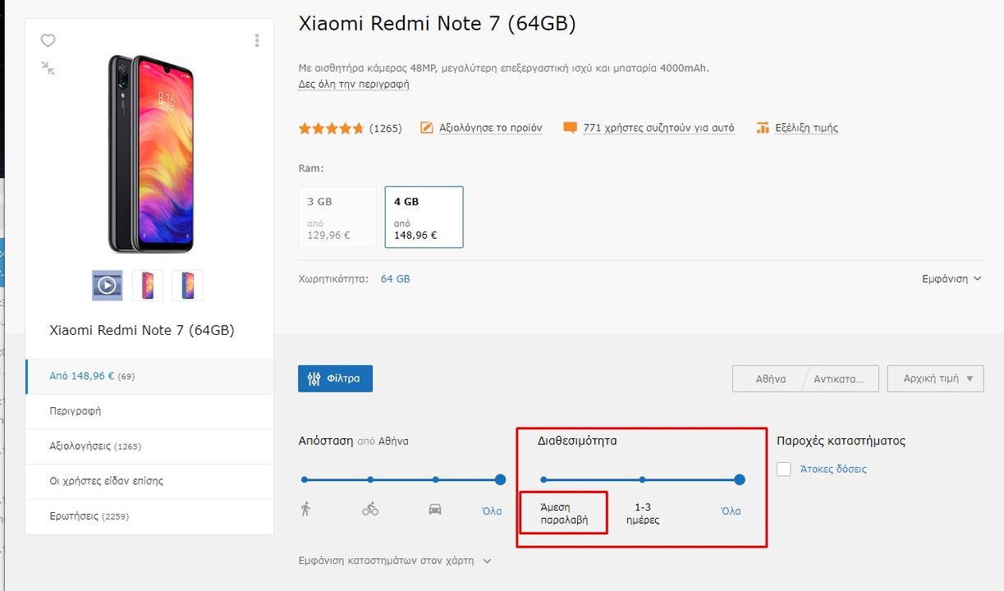Select car distance icon
The height and width of the screenshot is (591, 1004).
435,509
